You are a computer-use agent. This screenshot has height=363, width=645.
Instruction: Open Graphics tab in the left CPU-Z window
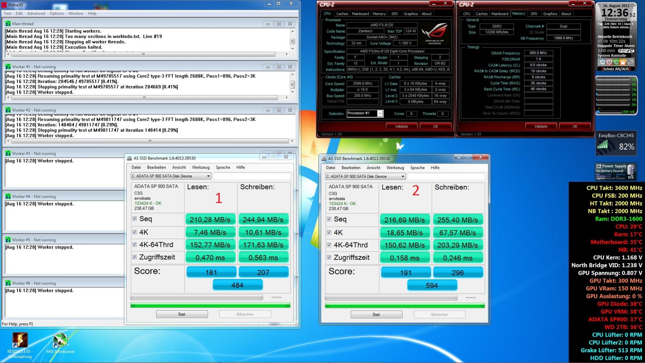(410, 14)
